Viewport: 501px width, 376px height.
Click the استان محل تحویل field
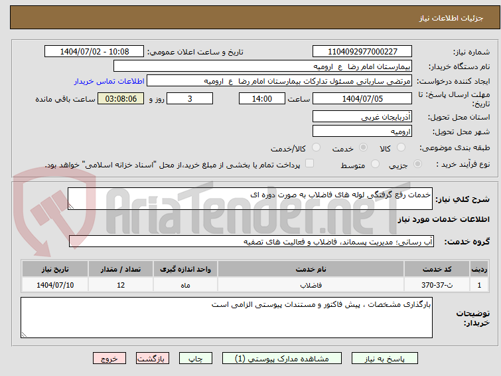[x=362, y=117]
